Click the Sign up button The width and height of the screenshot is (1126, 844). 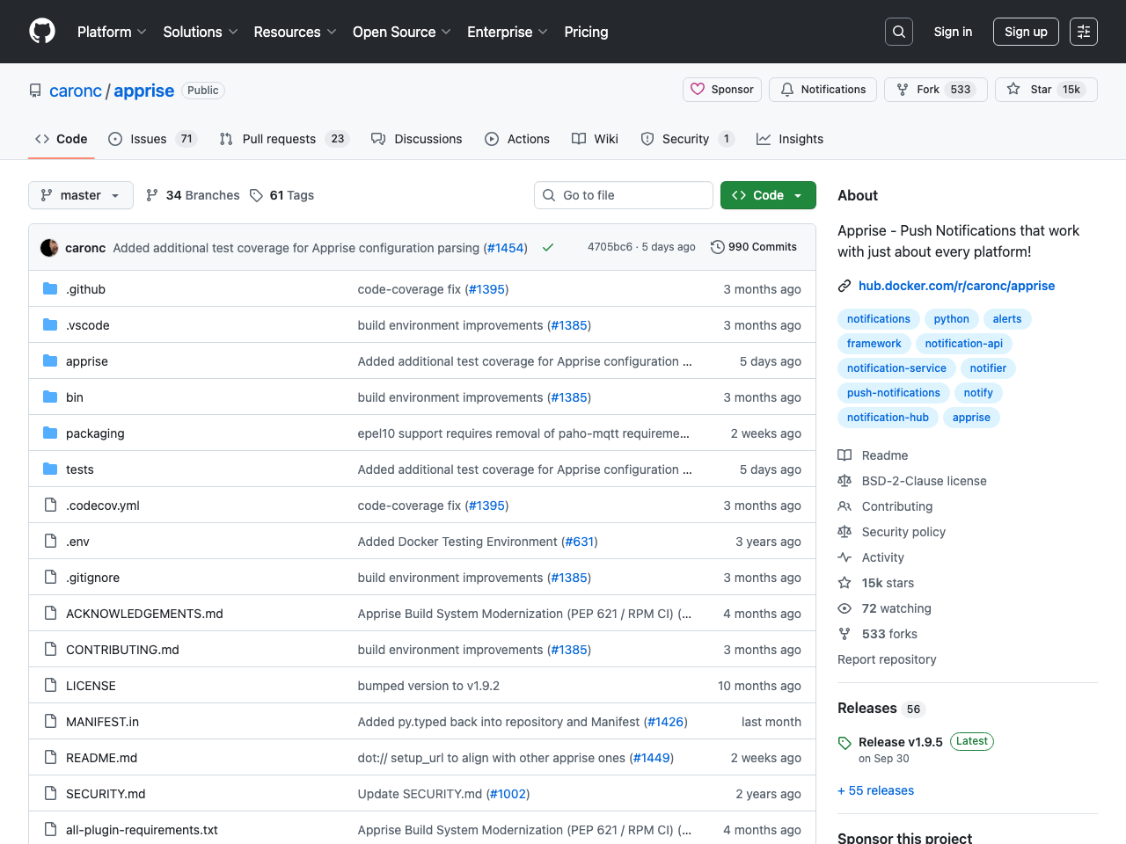pyautogui.click(x=1026, y=31)
